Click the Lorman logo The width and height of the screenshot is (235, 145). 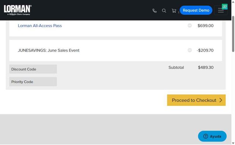tap(18, 10)
